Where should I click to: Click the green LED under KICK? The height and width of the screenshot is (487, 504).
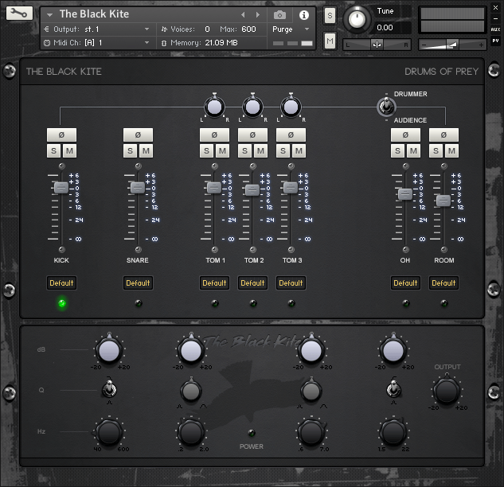pos(61,303)
